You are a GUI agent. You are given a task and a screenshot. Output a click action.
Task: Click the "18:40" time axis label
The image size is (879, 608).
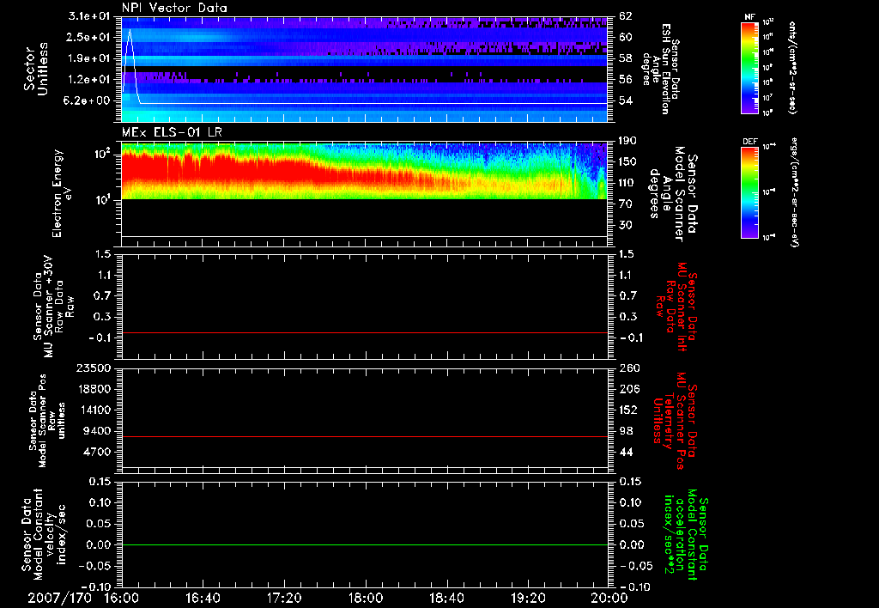click(x=446, y=598)
